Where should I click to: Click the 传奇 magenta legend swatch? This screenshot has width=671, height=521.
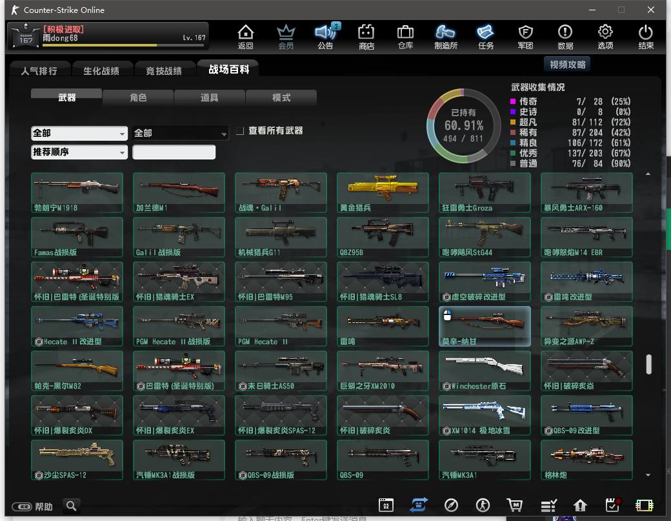[x=513, y=101]
